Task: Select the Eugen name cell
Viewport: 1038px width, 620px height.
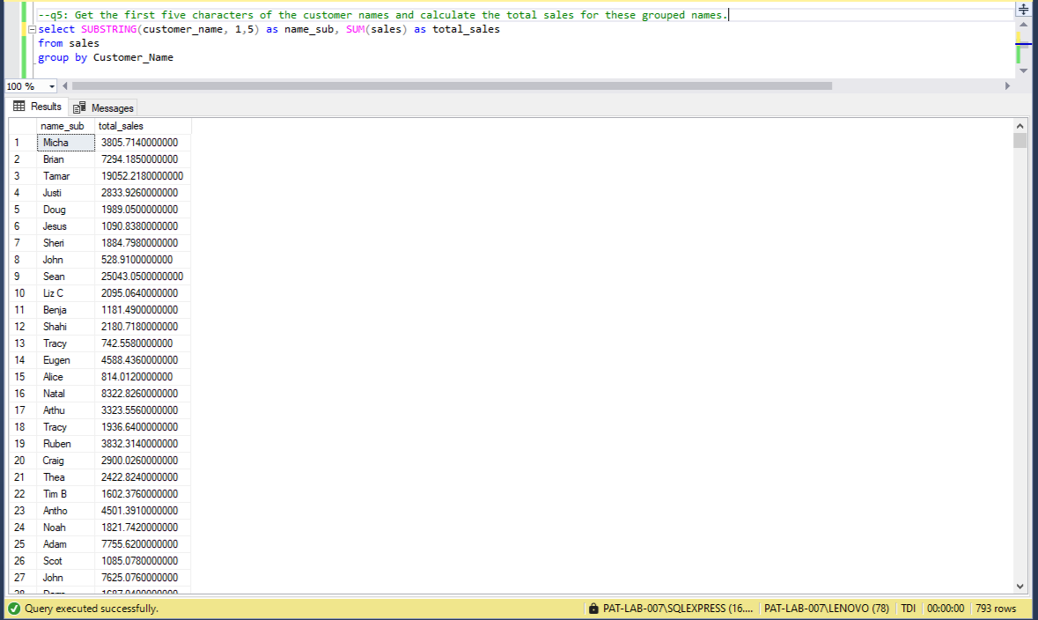Action: click(65, 360)
